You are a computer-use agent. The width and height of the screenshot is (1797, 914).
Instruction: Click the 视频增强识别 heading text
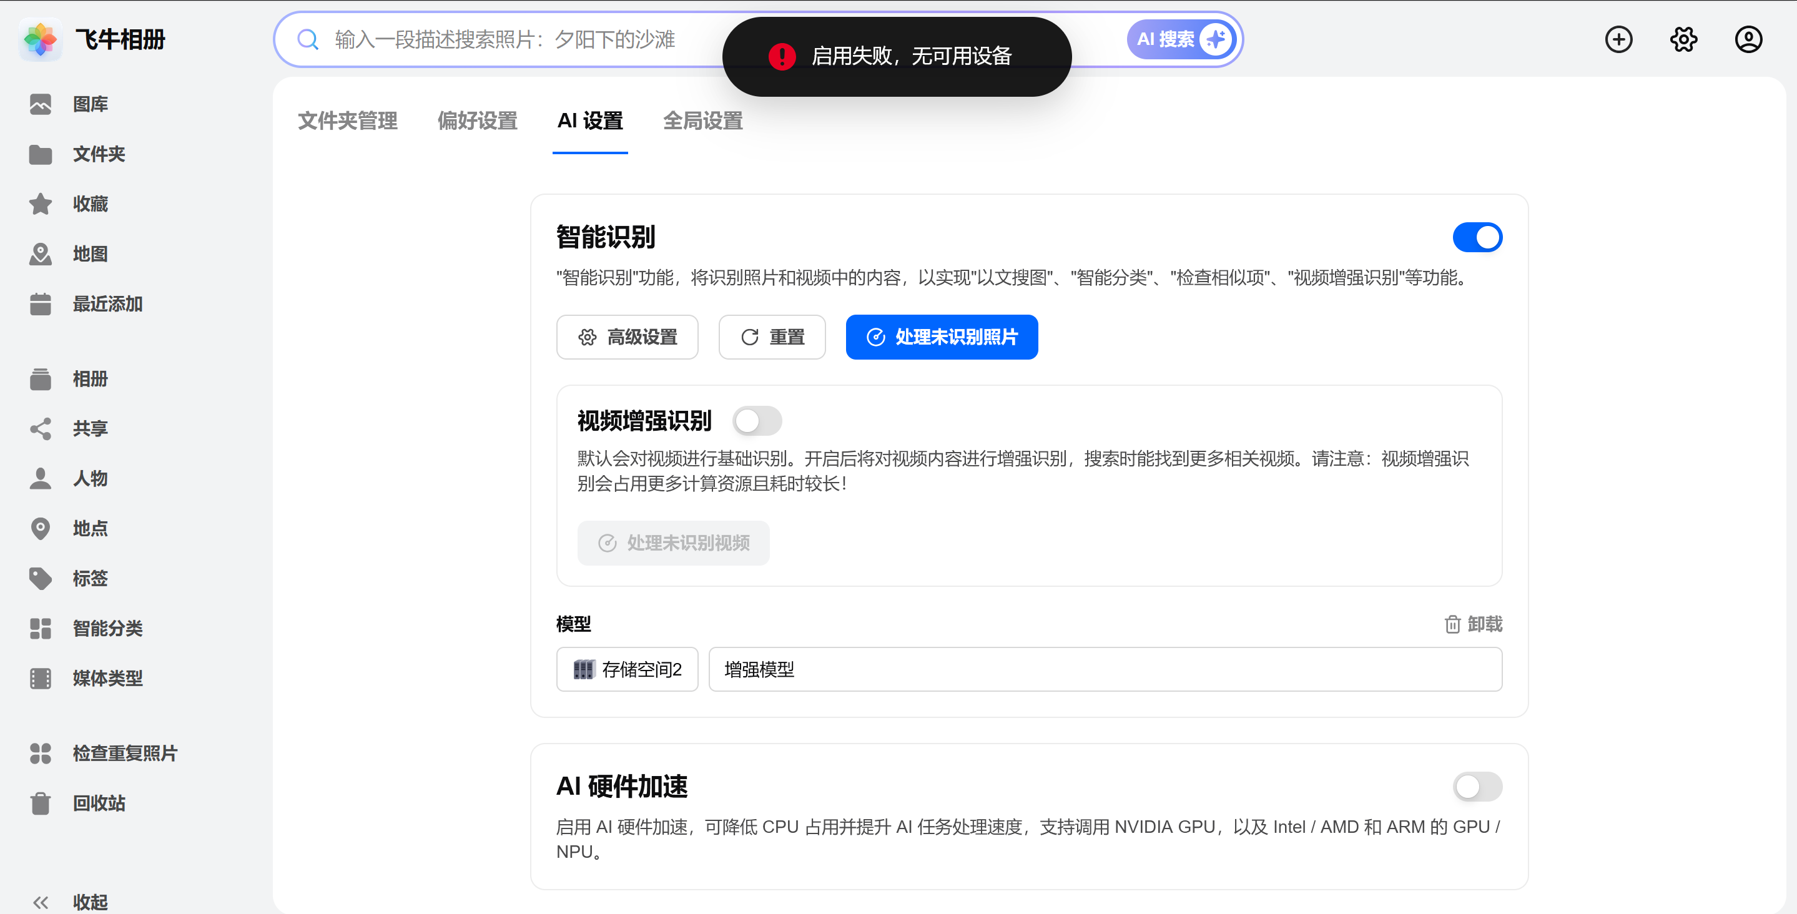click(644, 421)
